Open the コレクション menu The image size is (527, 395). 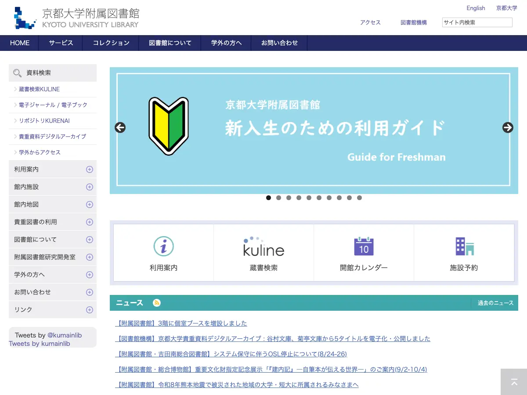pos(111,43)
